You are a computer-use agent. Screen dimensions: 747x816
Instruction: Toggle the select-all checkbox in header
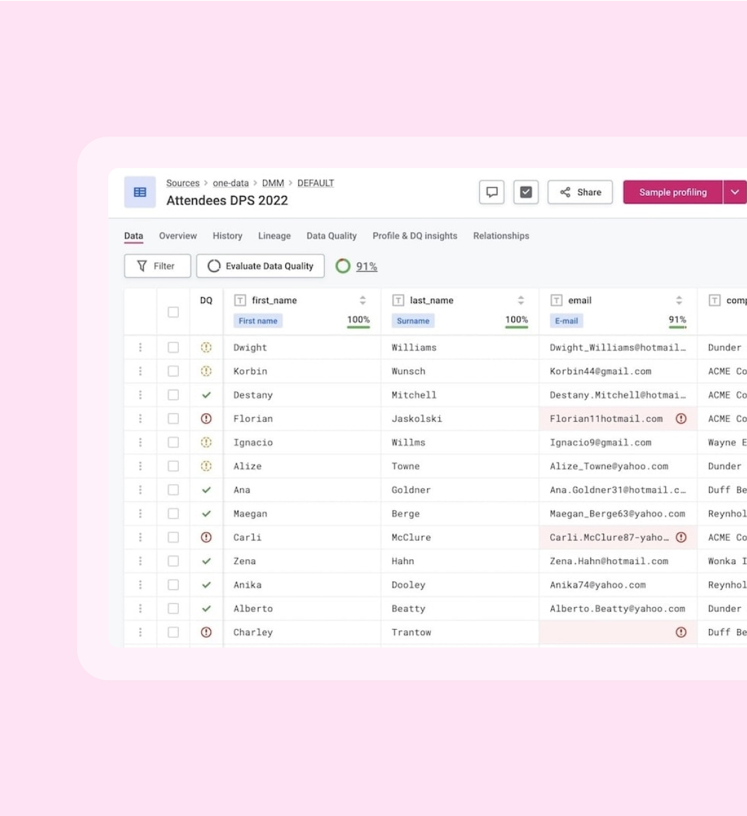[x=173, y=312]
